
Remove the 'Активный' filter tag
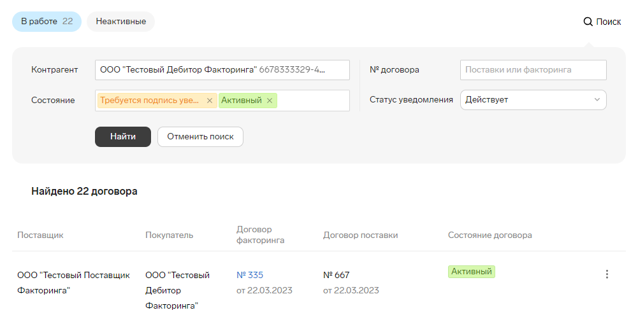coord(270,101)
